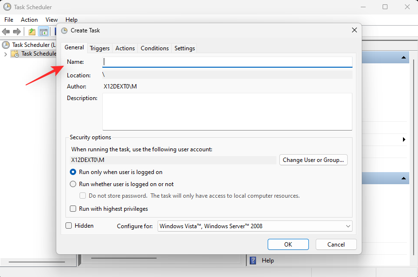Open the File menu

[x=9, y=20]
